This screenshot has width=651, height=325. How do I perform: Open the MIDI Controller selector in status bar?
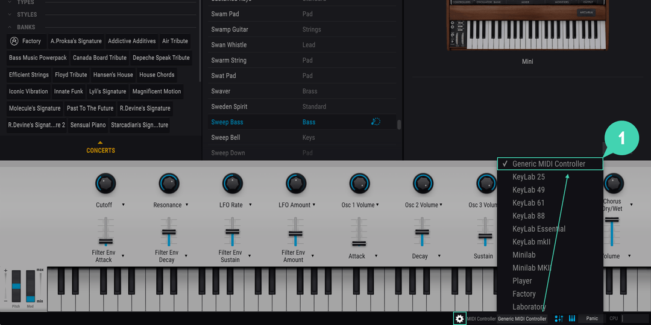pos(522,319)
